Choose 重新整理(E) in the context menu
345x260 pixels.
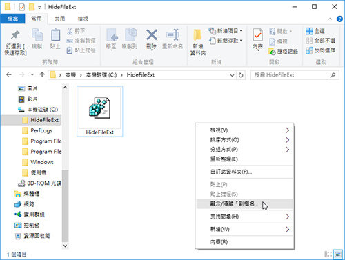point(245,159)
